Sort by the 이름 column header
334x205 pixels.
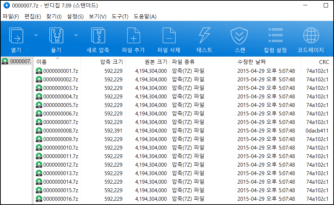click(57, 62)
